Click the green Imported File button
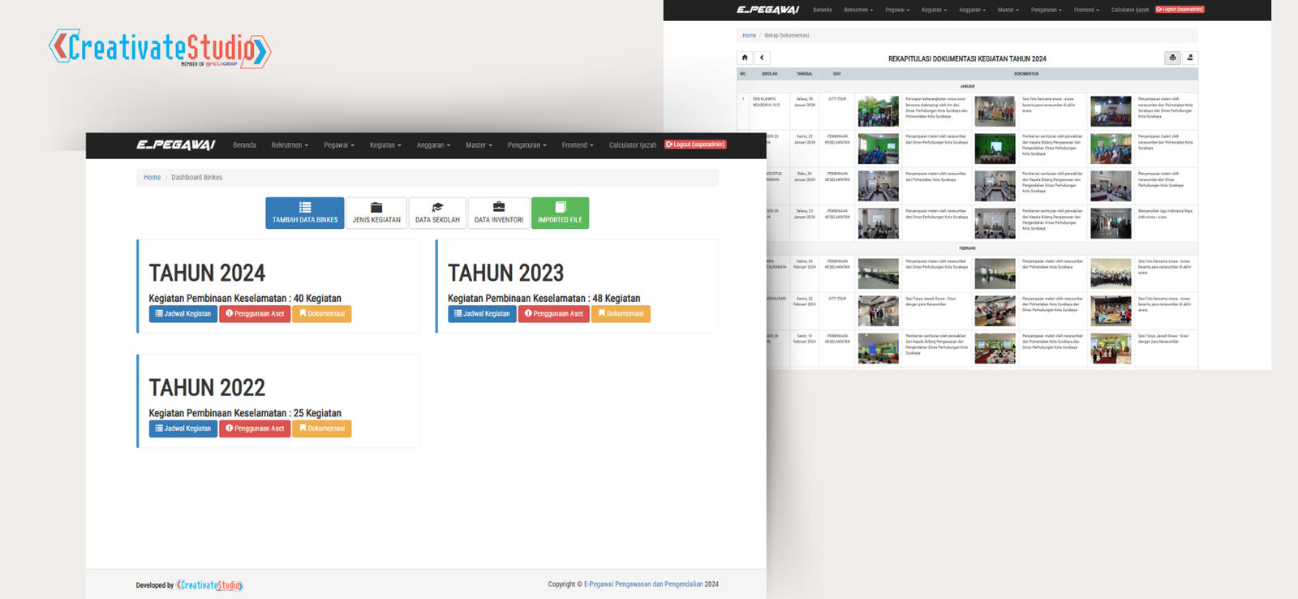 (x=560, y=213)
